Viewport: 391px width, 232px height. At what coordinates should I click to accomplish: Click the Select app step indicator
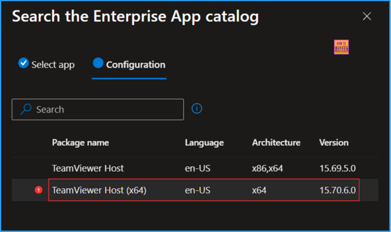pyautogui.click(x=46, y=64)
